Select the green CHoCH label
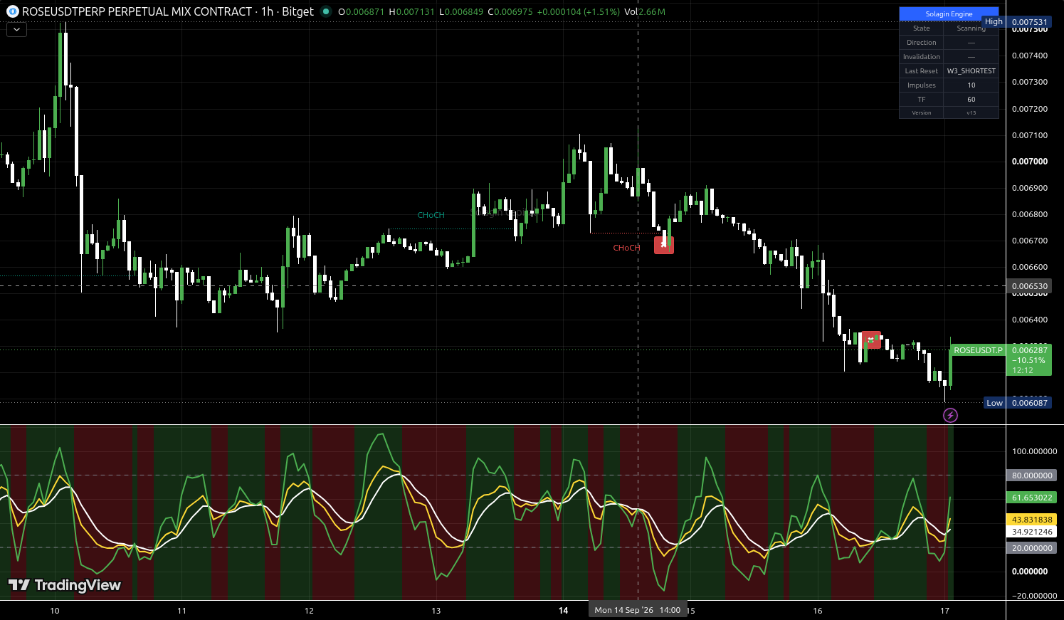This screenshot has width=1064, height=620. [x=431, y=215]
